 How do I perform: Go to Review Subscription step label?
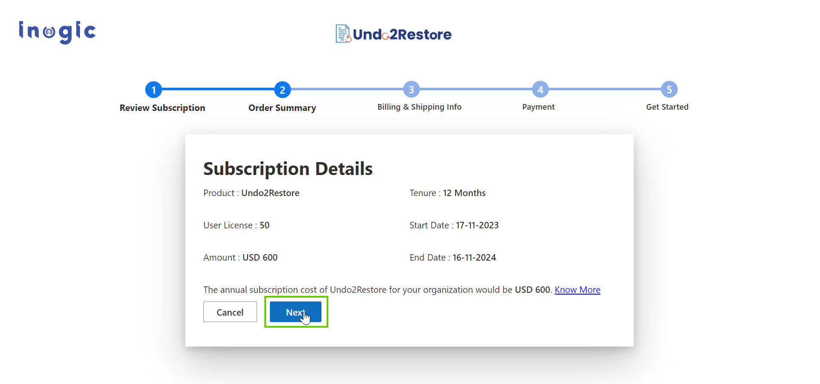(162, 108)
